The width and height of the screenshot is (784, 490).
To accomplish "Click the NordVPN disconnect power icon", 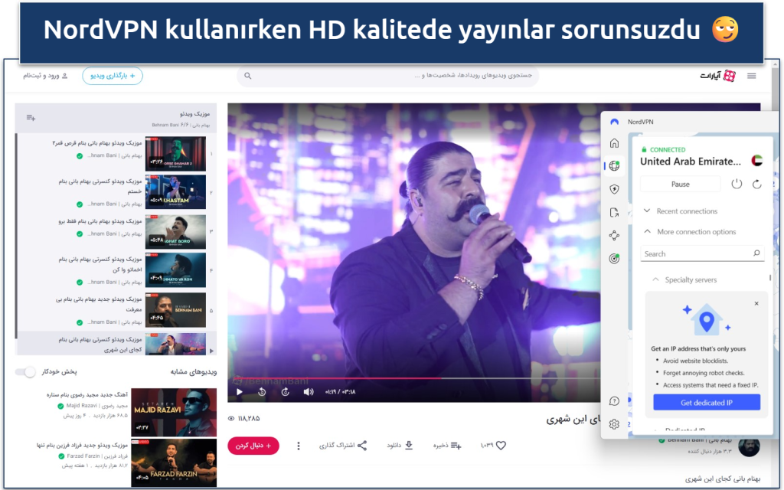I will tap(737, 184).
